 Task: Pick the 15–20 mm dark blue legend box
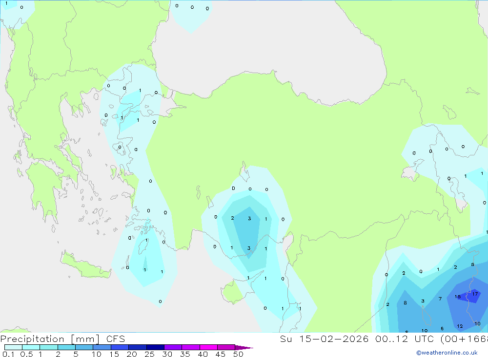pos(120,347)
